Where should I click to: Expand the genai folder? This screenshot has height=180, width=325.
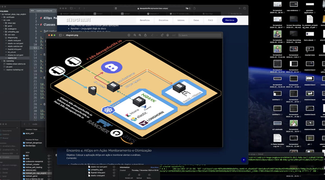(x=4, y=26)
